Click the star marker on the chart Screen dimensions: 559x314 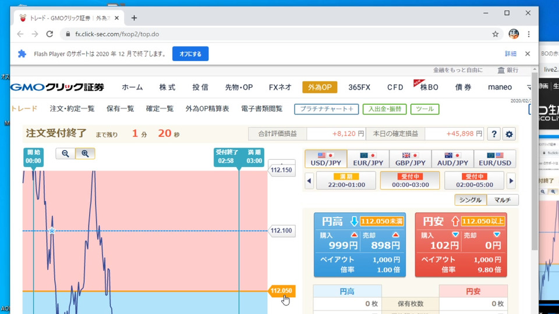click(52, 231)
